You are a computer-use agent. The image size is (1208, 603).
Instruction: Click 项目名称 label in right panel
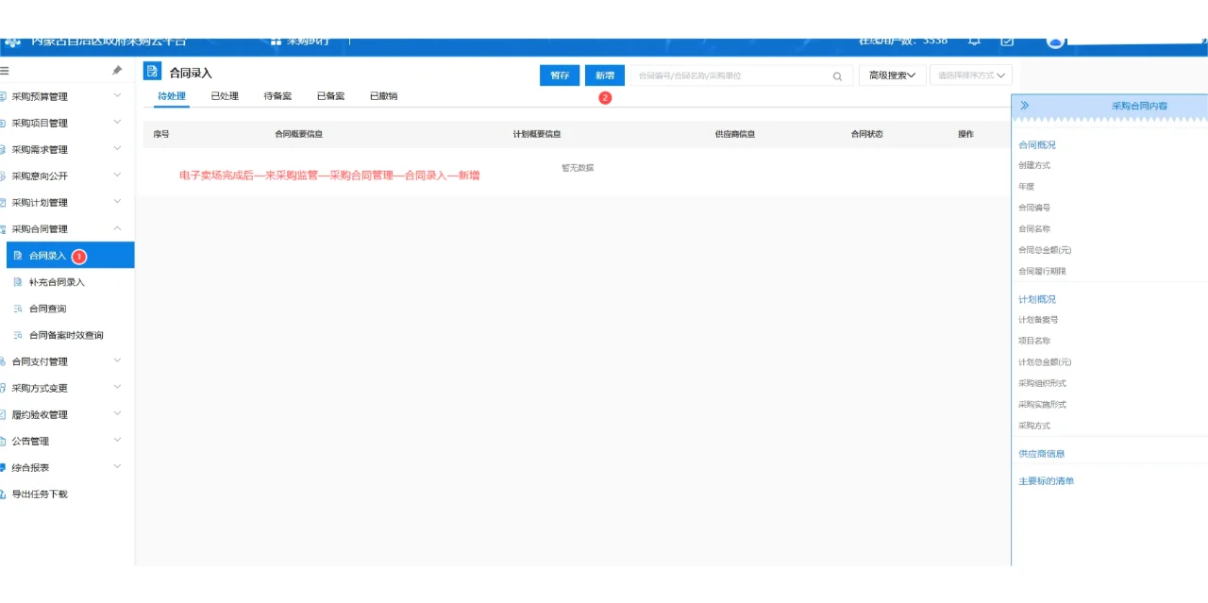1034,341
